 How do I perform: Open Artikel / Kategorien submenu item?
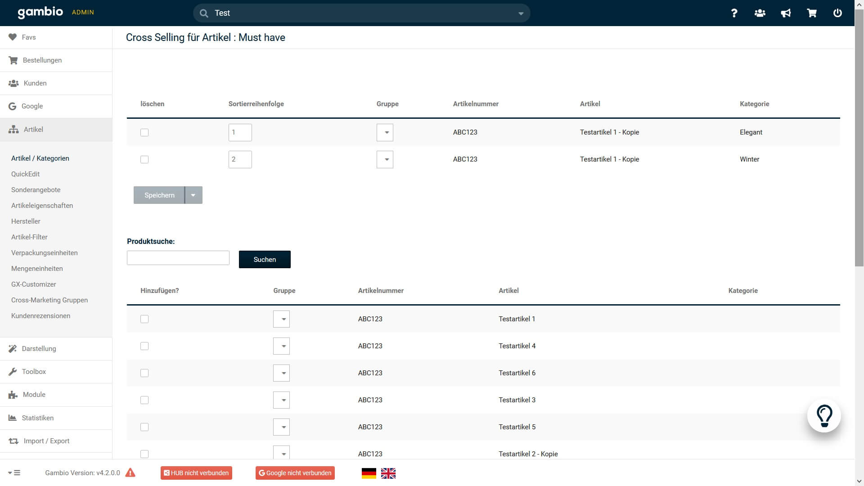[40, 158]
